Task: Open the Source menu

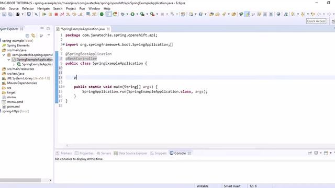Action: coord(14,8)
